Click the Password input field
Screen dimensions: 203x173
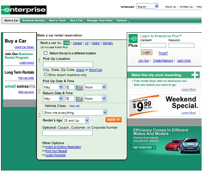tap(181, 45)
